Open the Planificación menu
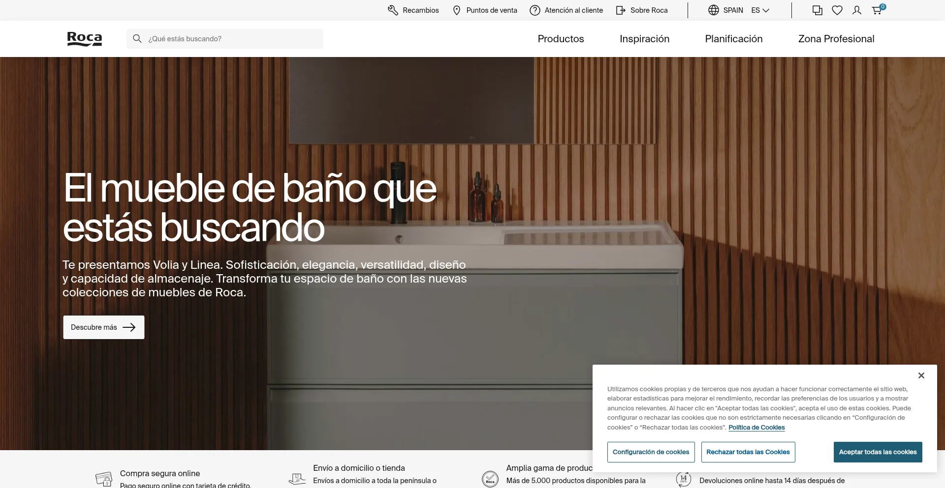Viewport: 945px width, 488px height. (734, 39)
